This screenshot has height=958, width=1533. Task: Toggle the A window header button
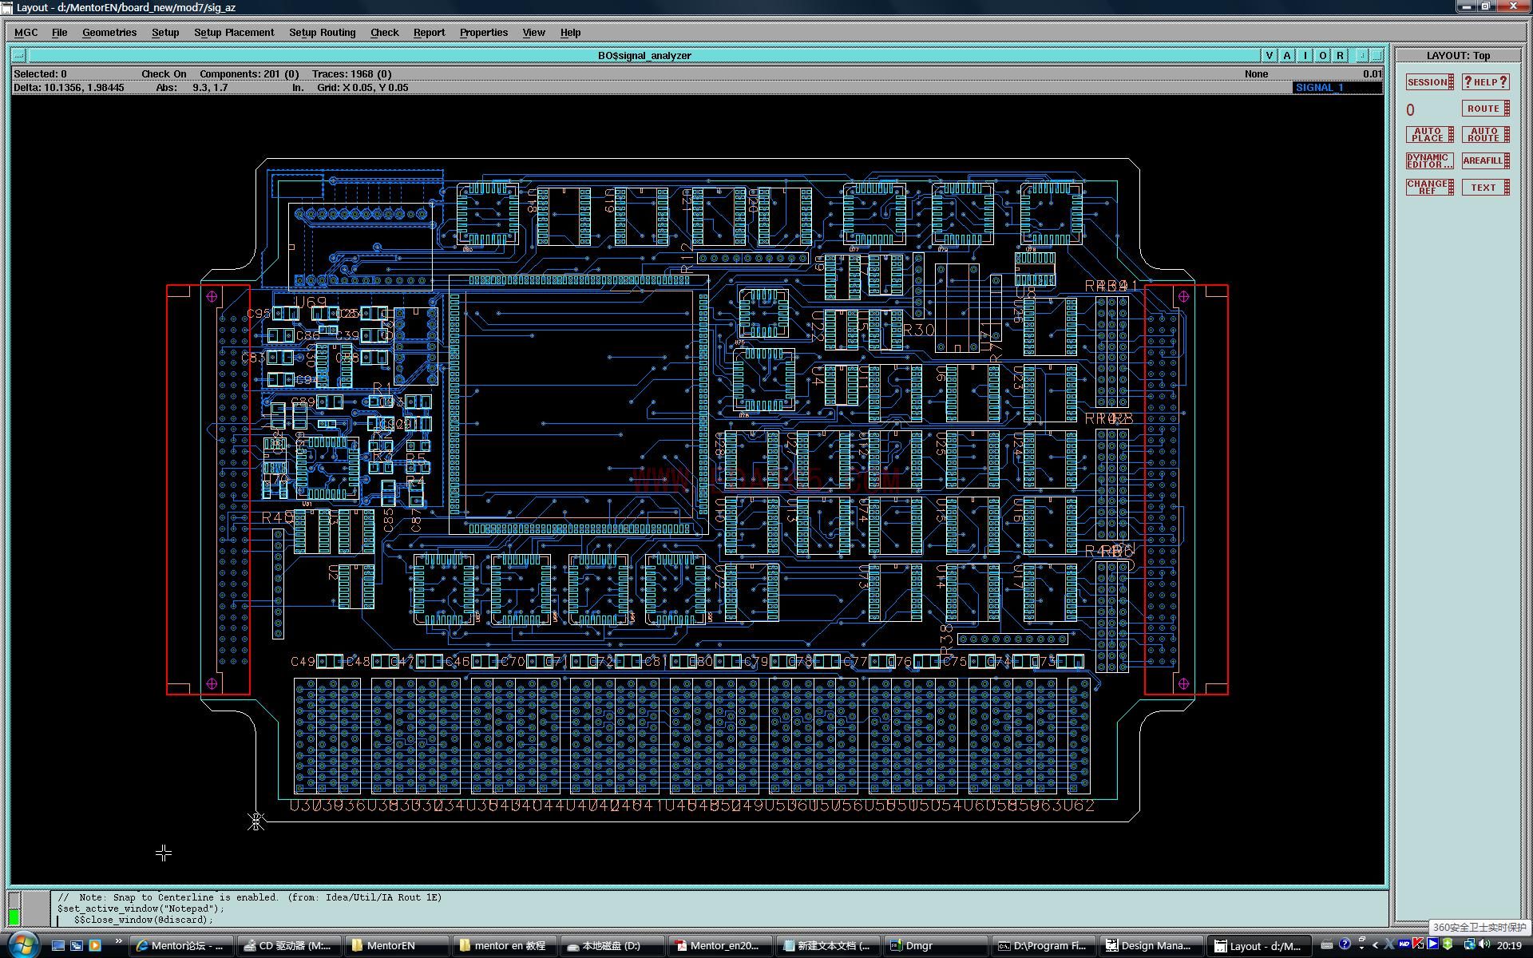click(x=1287, y=55)
